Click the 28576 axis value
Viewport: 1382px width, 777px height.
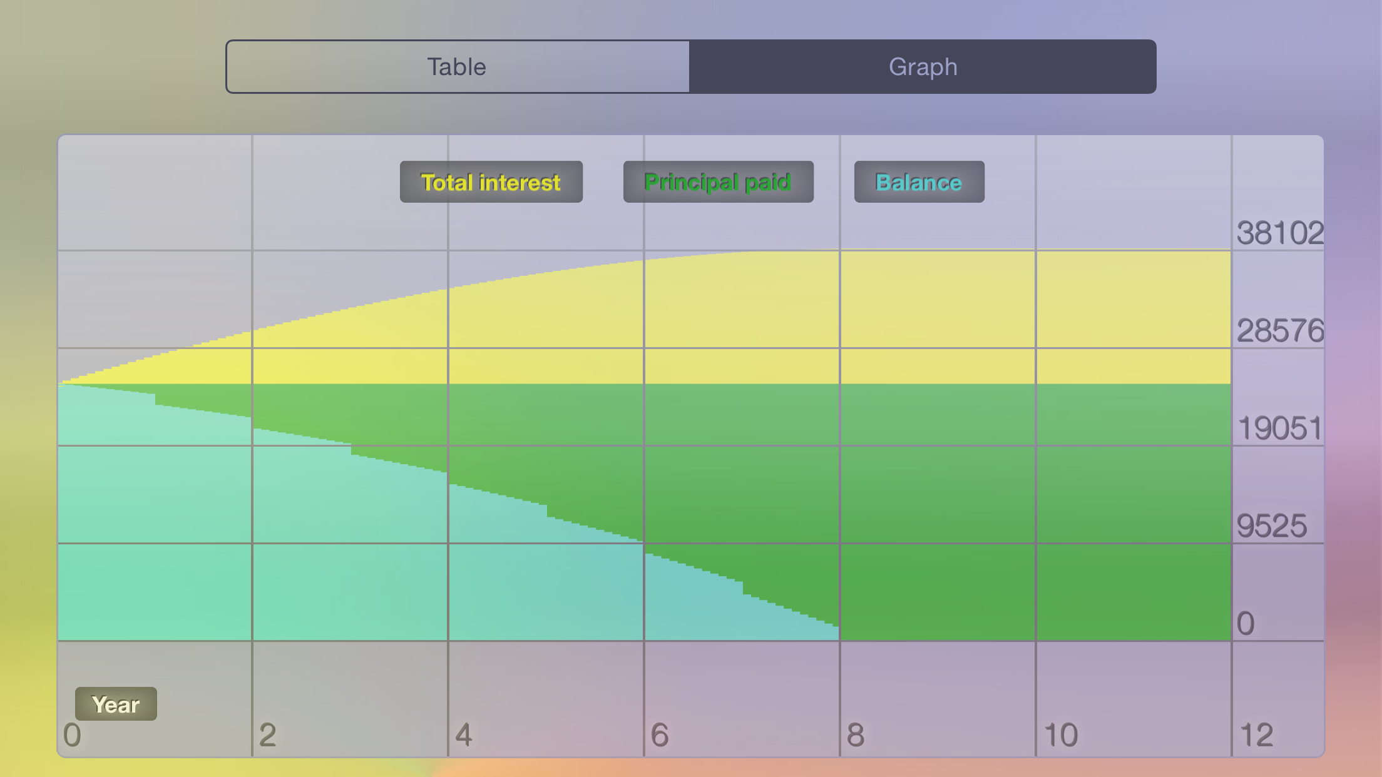1280,330
